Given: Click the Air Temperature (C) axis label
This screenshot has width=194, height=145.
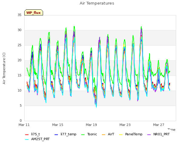Looking at the screenshot, I should (x=4, y=69).
